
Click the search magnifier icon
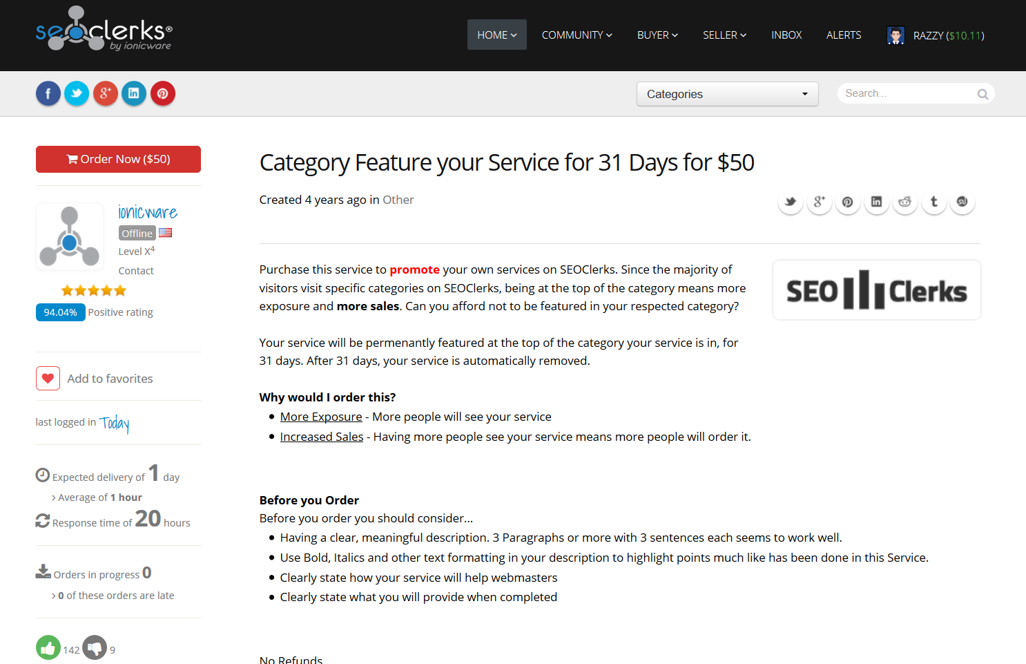click(983, 94)
